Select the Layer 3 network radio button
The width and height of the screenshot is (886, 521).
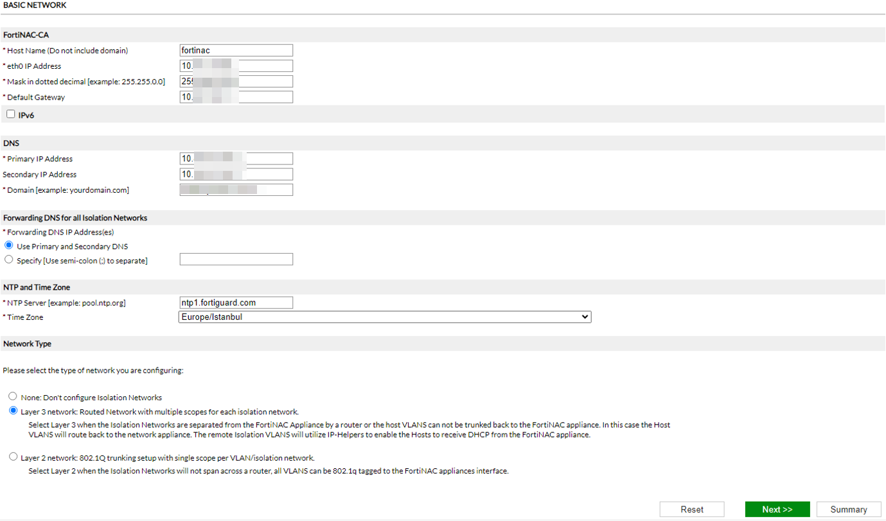13,411
